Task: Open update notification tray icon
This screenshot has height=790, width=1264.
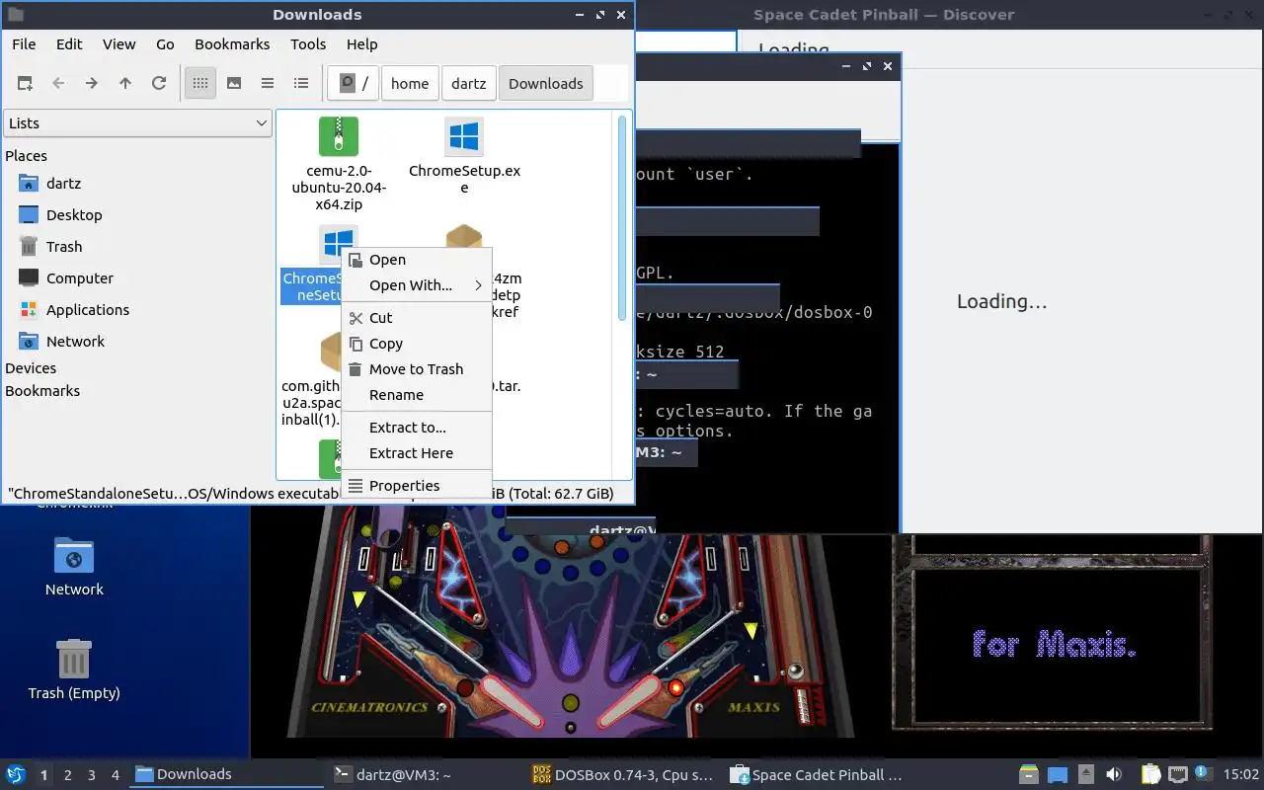Action: pyautogui.click(x=1204, y=774)
